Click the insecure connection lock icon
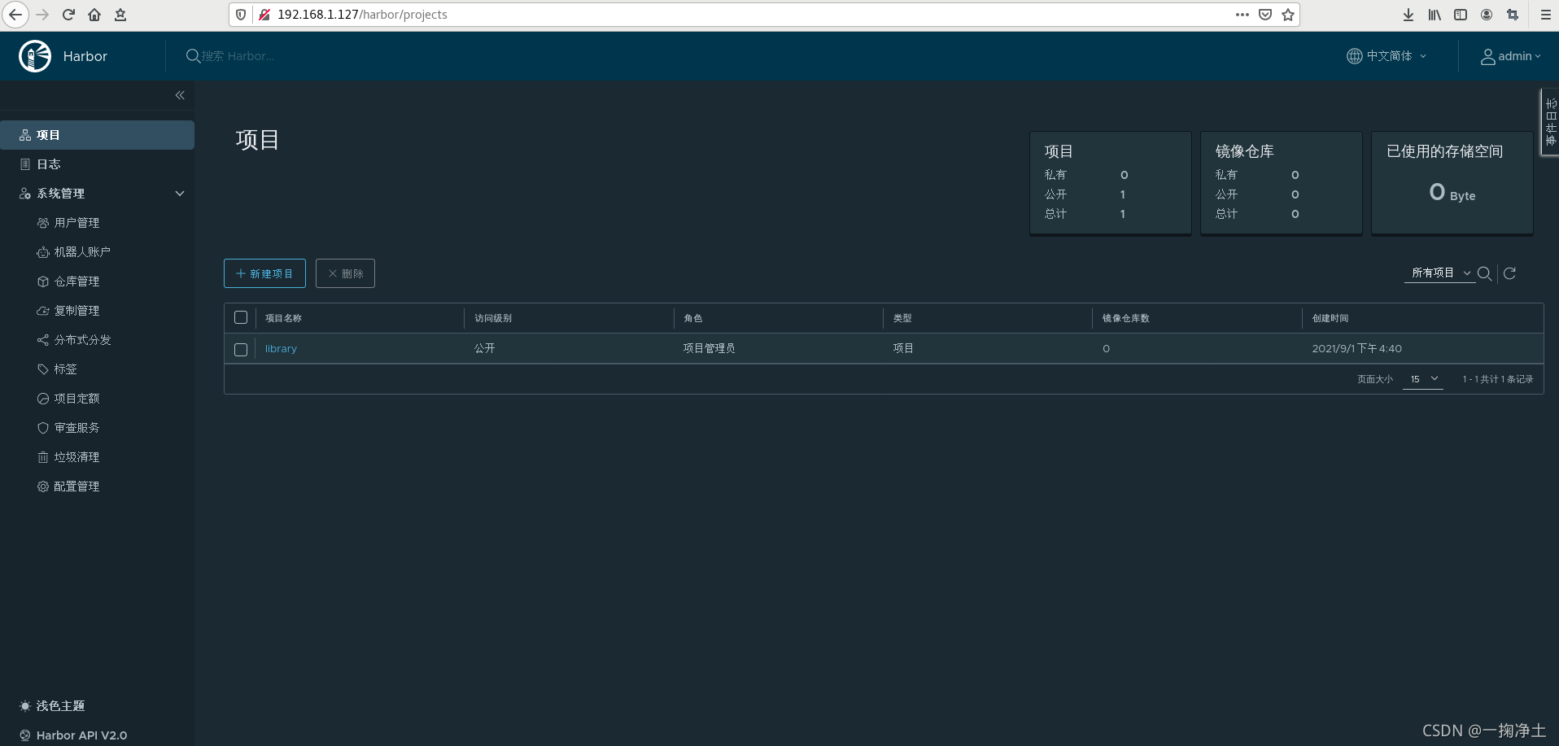 [264, 15]
